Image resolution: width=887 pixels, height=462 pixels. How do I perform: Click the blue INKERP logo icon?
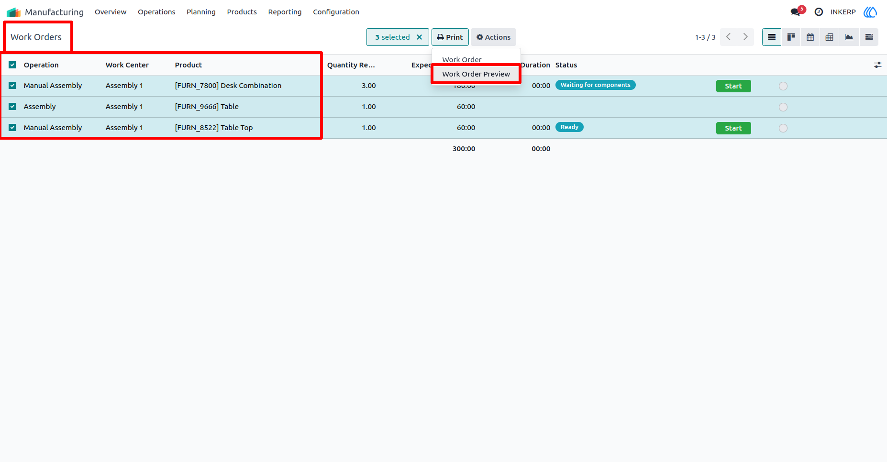[x=870, y=12]
